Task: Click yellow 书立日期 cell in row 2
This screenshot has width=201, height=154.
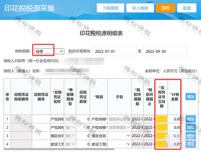Action: point(161,127)
